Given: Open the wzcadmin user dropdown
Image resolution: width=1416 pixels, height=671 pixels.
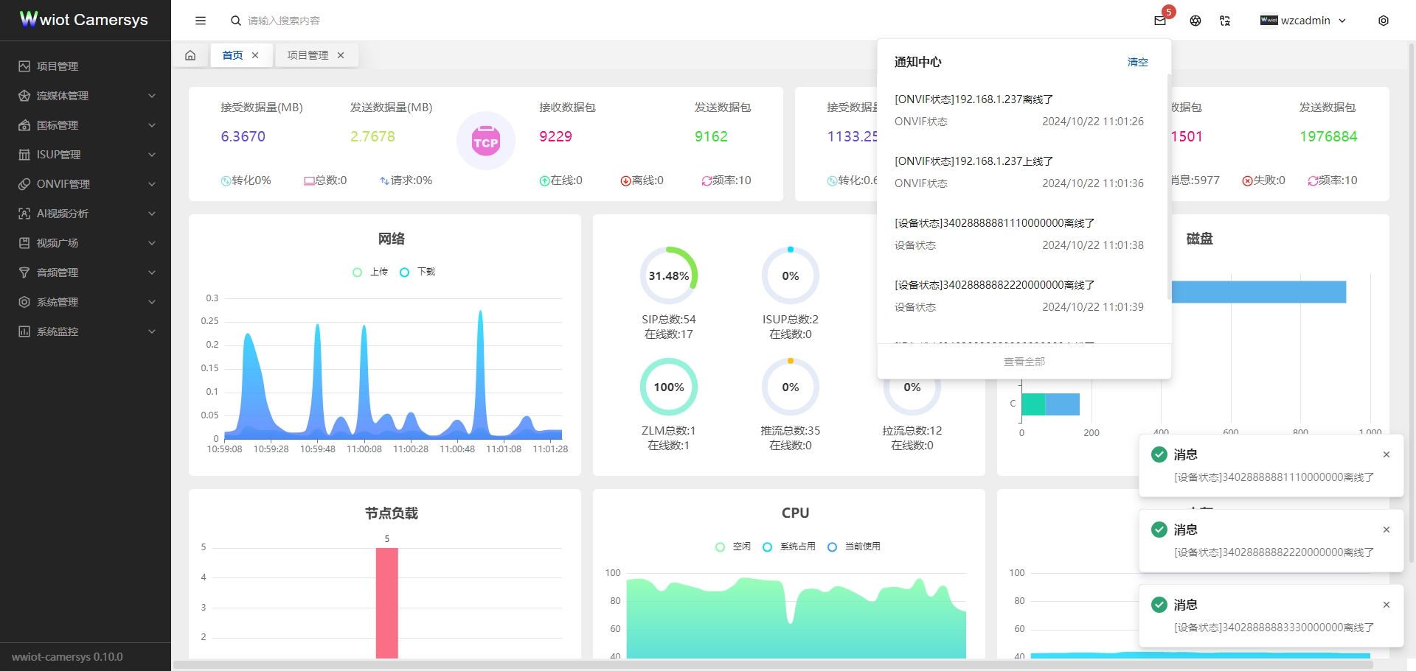Looking at the screenshot, I should [x=1303, y=21].
